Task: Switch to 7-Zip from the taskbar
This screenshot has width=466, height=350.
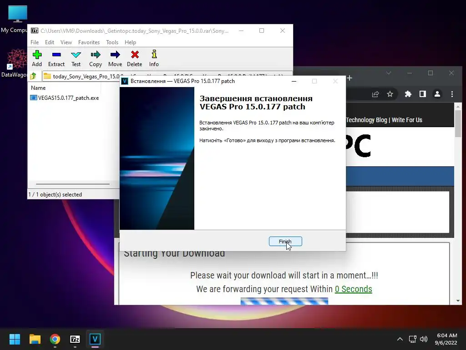Action: click(75, 339)
